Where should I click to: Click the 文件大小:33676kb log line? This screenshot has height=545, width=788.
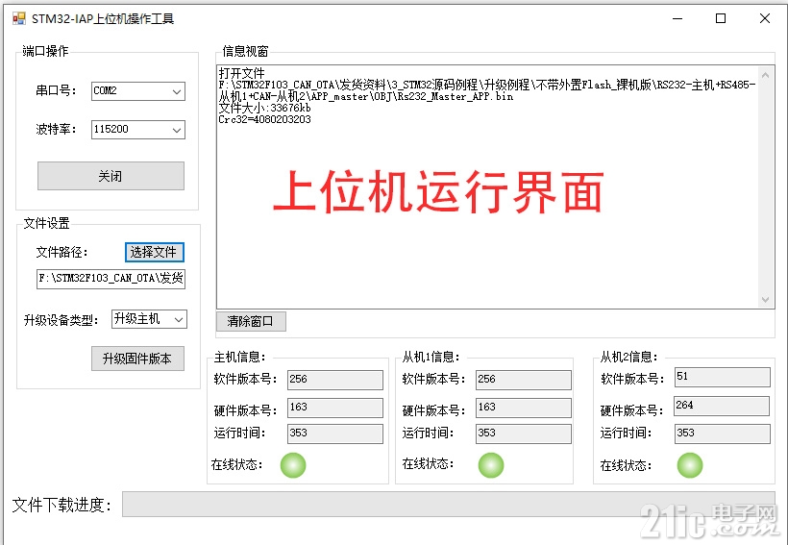click(265, 108)
